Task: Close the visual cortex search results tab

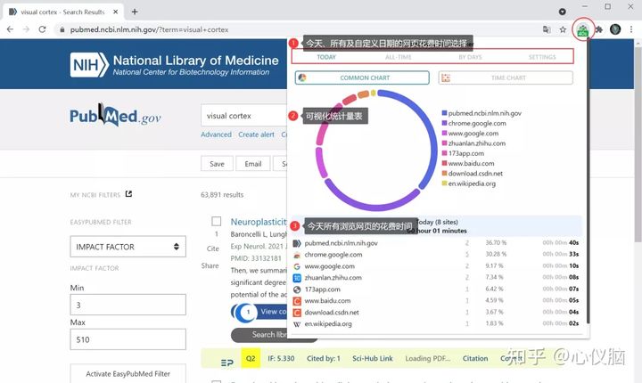Action: tap(115, 12)
